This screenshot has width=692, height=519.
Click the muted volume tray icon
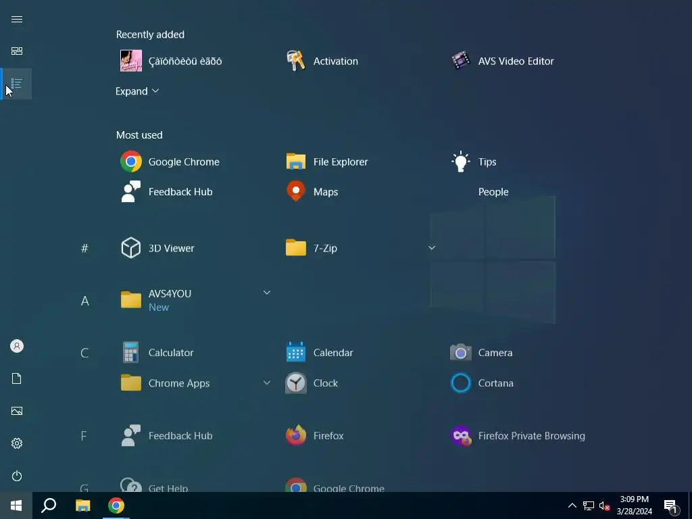pos(604,505)
